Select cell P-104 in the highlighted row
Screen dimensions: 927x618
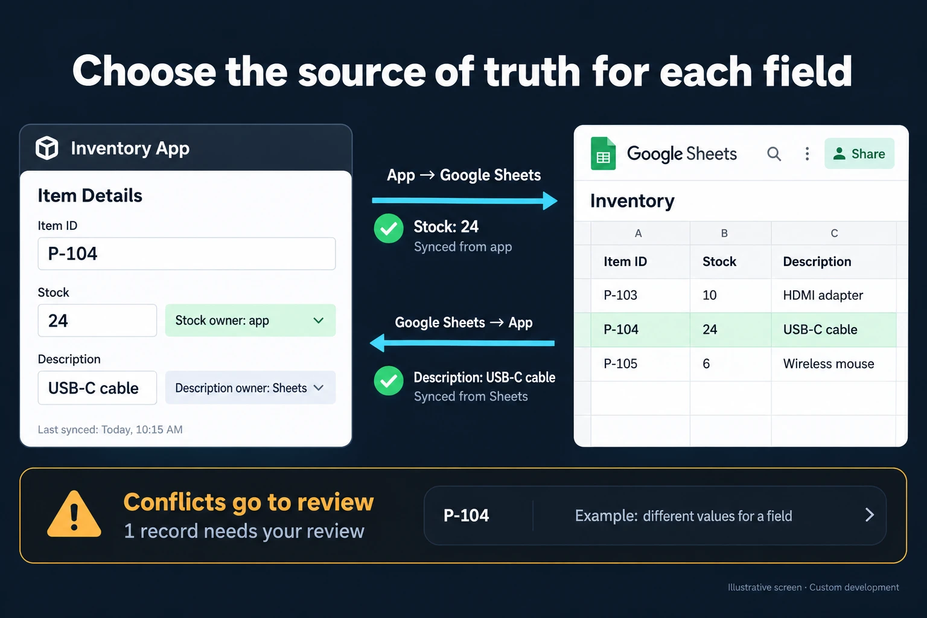point(640,330)
